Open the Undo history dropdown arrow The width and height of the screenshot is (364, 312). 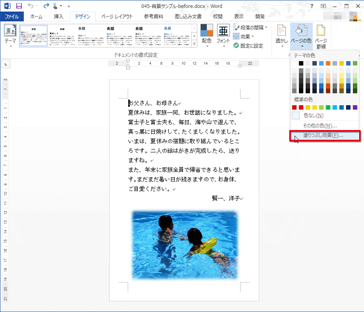[37, 6]
